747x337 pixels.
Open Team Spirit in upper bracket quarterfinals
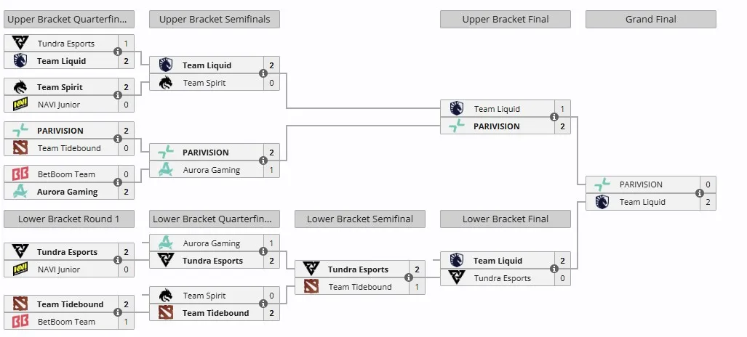60,87
